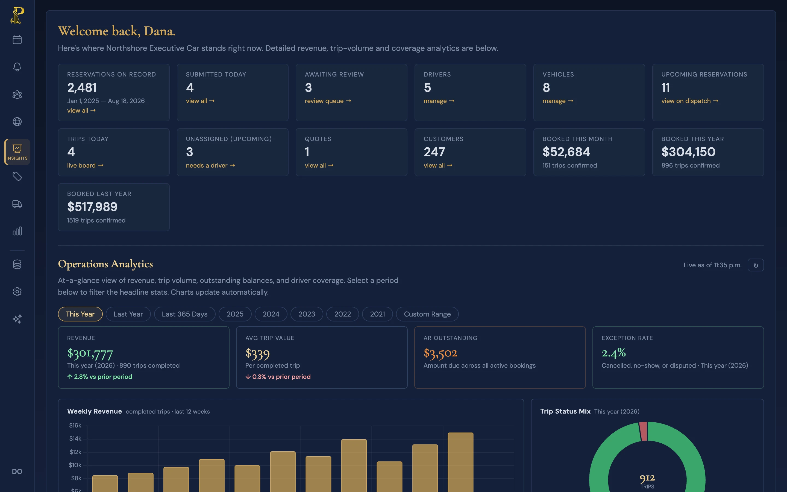Click the Exception Rate 2.4% card
This screenshot has height=492, width=787.
click(x=678, y=357)
